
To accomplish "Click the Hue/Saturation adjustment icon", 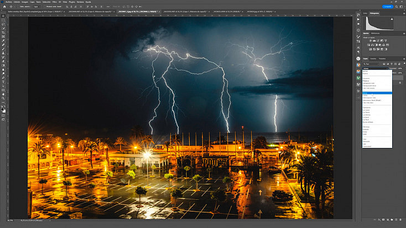I will (x=369, y=45).
